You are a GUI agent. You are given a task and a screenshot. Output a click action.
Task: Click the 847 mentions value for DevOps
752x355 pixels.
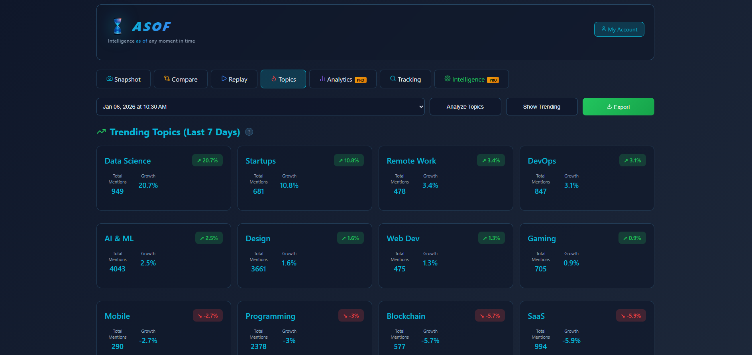tap(541, 191)
